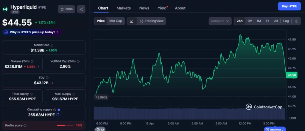Image resolution: width=305 pixels, height=131 pixels.
Task: Toggle chart to Mkt Cap view
Action: point(116,21)
